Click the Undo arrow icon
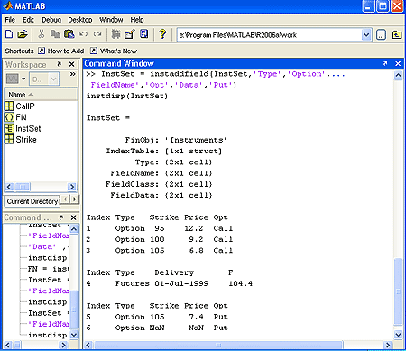 click(x=83, y=34)
